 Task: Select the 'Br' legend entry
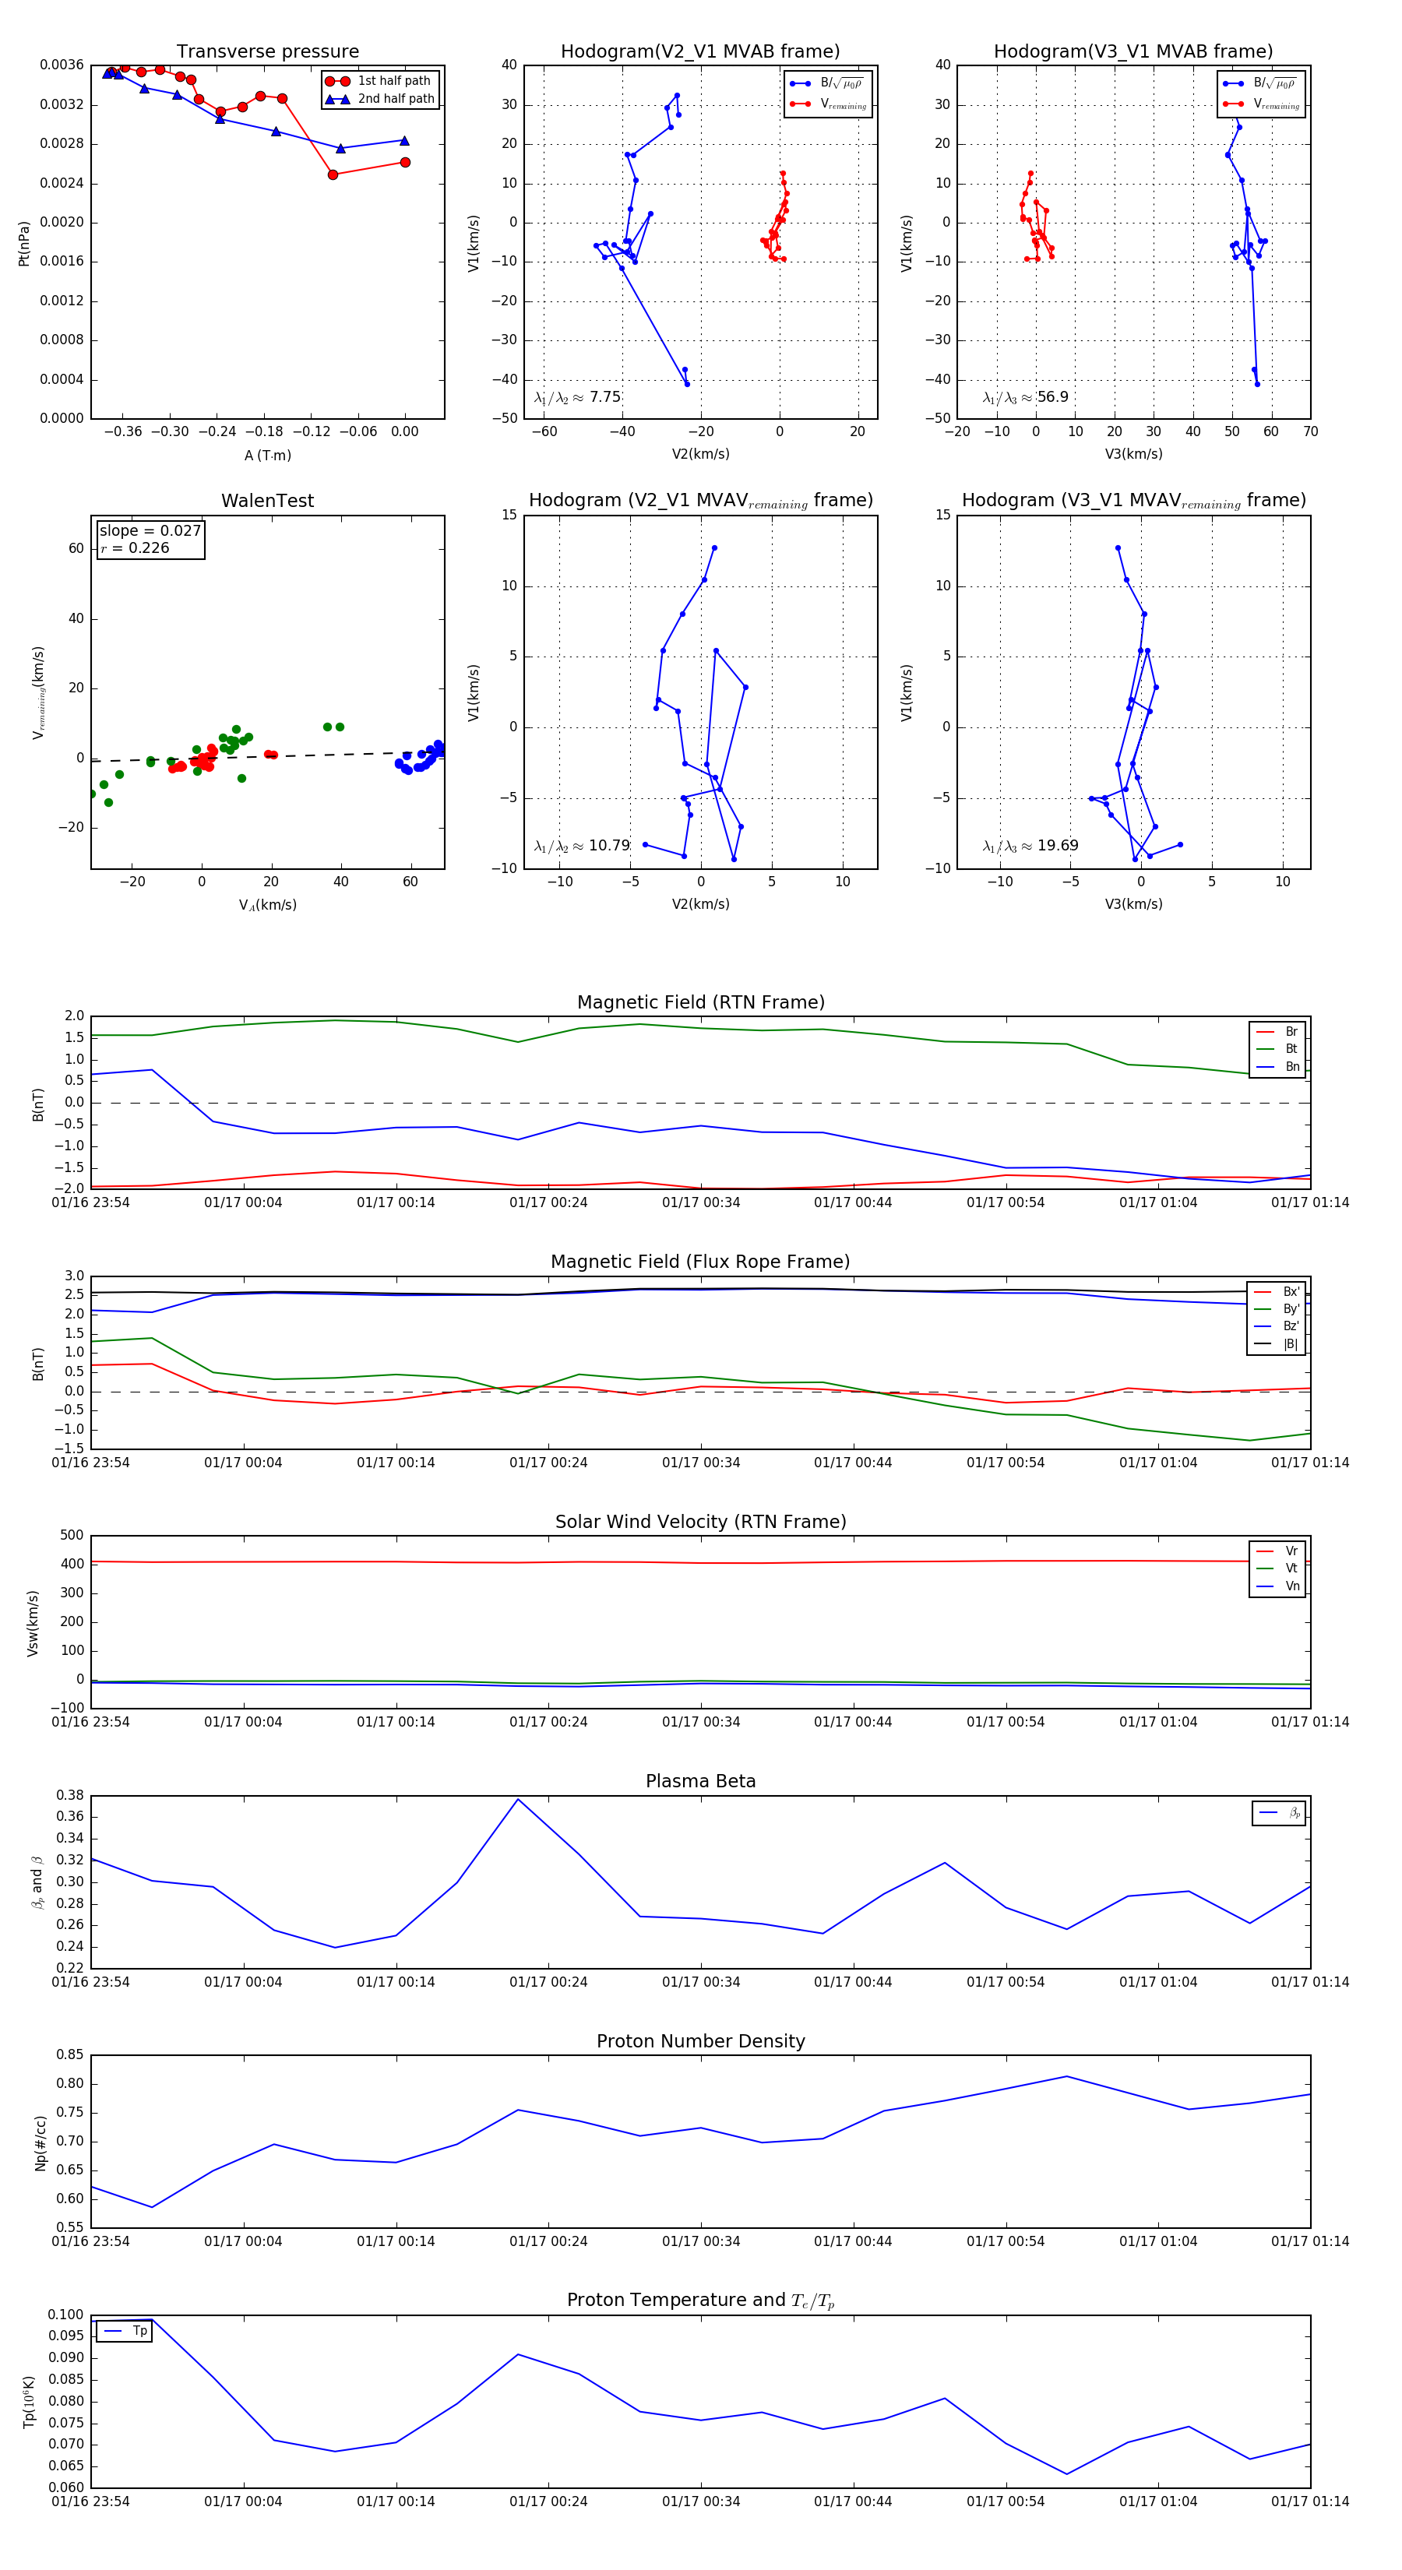coord(1278,1032)
